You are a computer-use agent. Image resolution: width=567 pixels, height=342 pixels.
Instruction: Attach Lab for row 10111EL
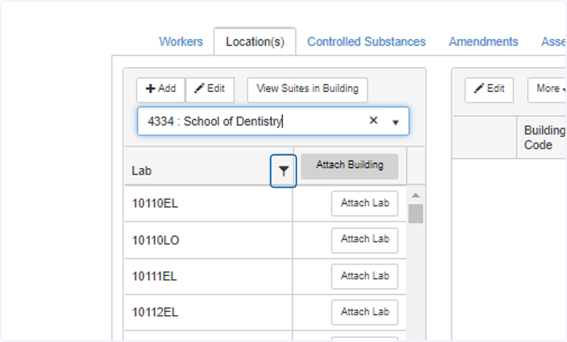tap(365, 276)
